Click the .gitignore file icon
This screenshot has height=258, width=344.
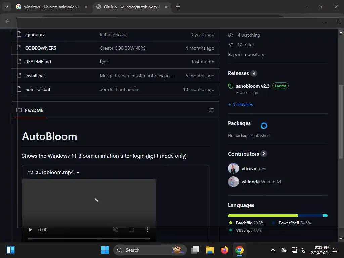[x=19, y=34]
